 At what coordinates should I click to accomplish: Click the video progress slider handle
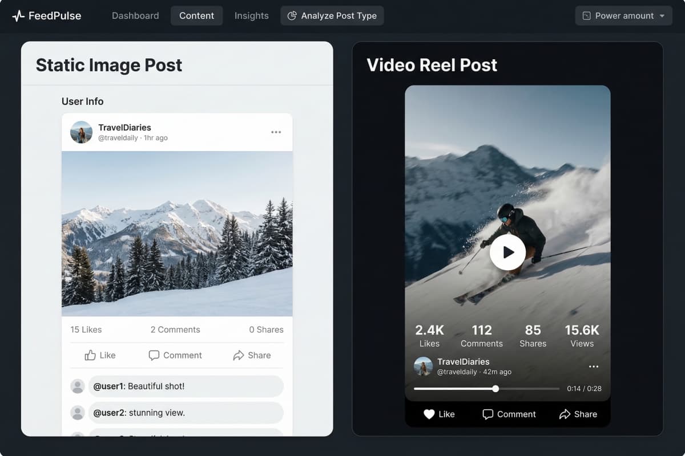(x=495, y=389)
